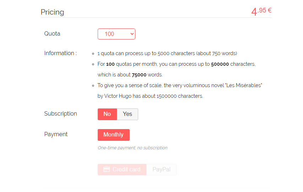The height and width of the screenshot is (192, 303).
Task: Click the bold 500000 characters figure
Action: click(220, 64)
